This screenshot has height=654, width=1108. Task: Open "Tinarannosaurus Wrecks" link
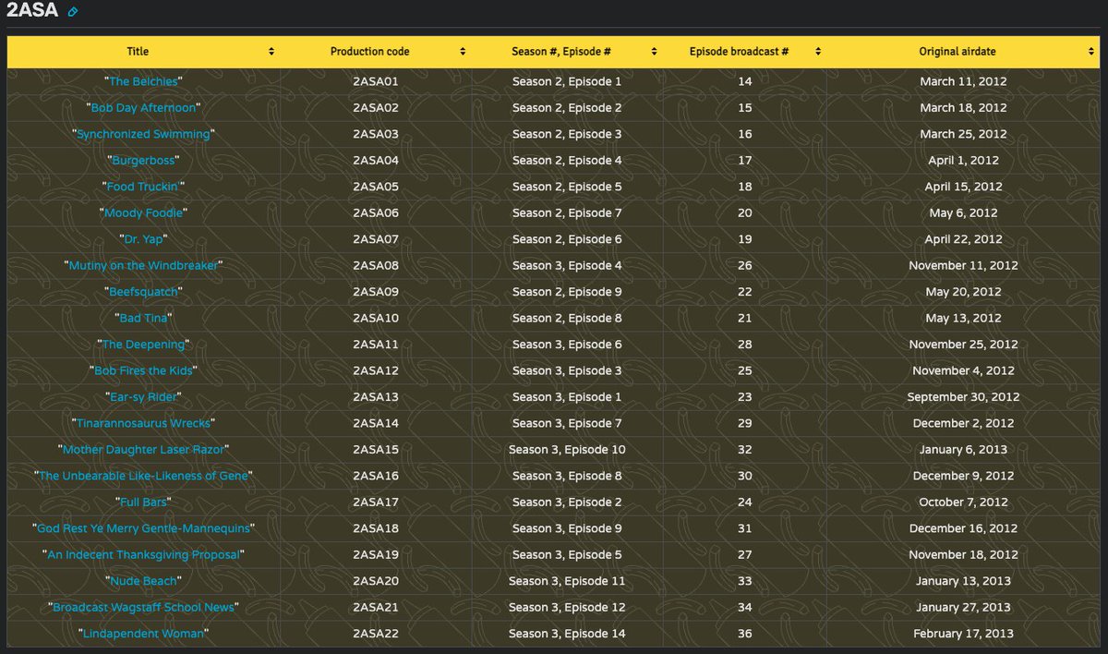click(143, 424)
